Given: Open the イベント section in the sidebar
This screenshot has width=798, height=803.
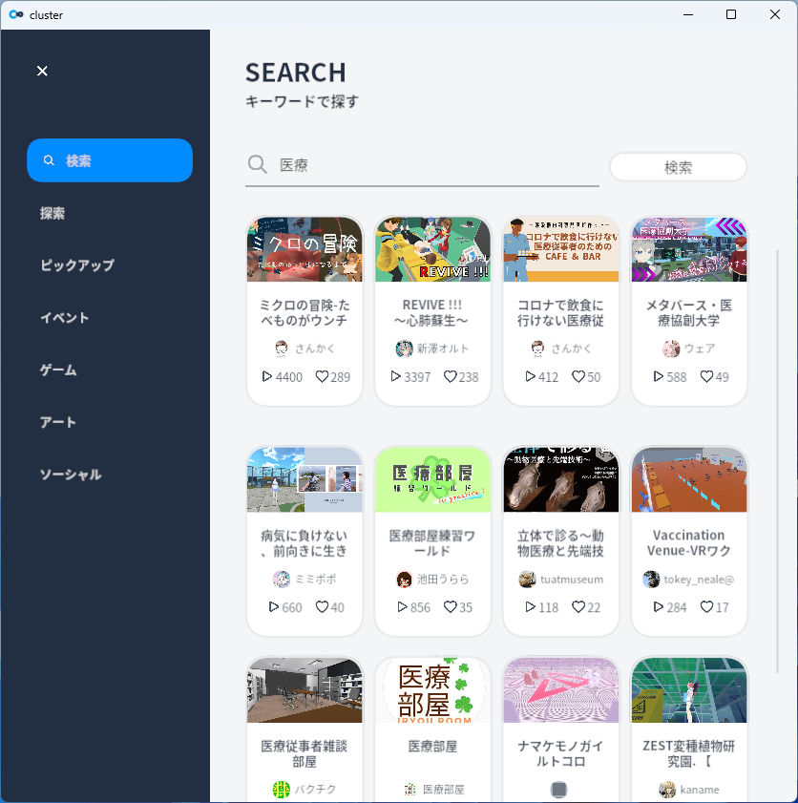Looking at the screenshot, I should [65, 318].
